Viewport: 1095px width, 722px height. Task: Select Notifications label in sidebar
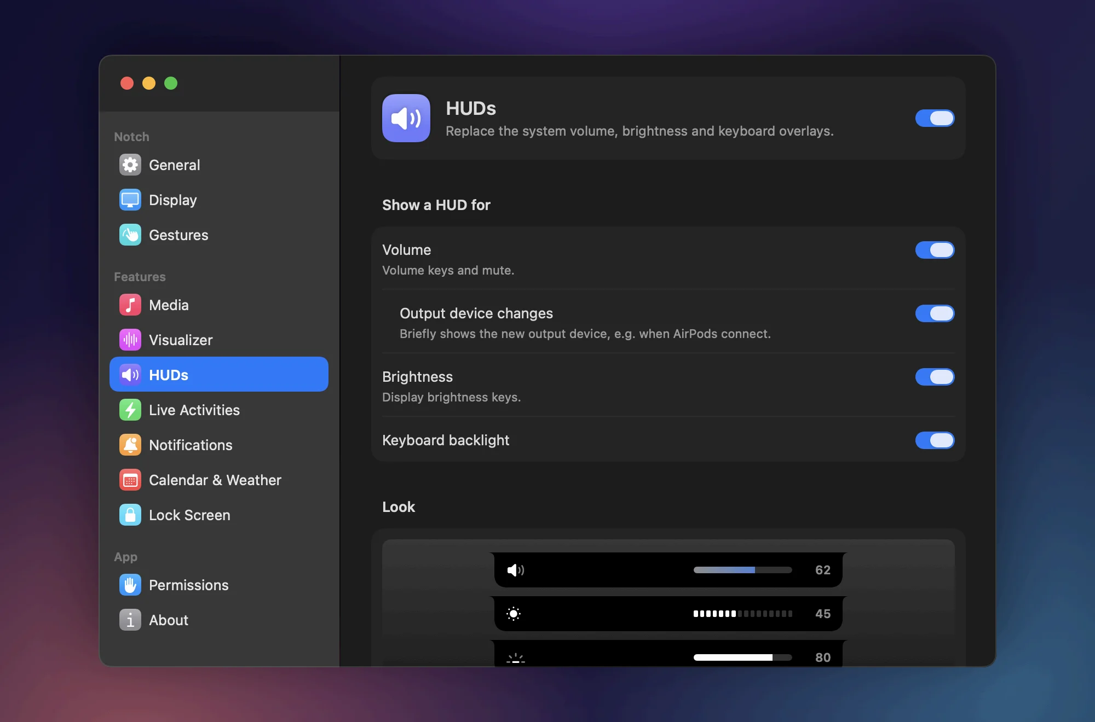tap(191, 445)
